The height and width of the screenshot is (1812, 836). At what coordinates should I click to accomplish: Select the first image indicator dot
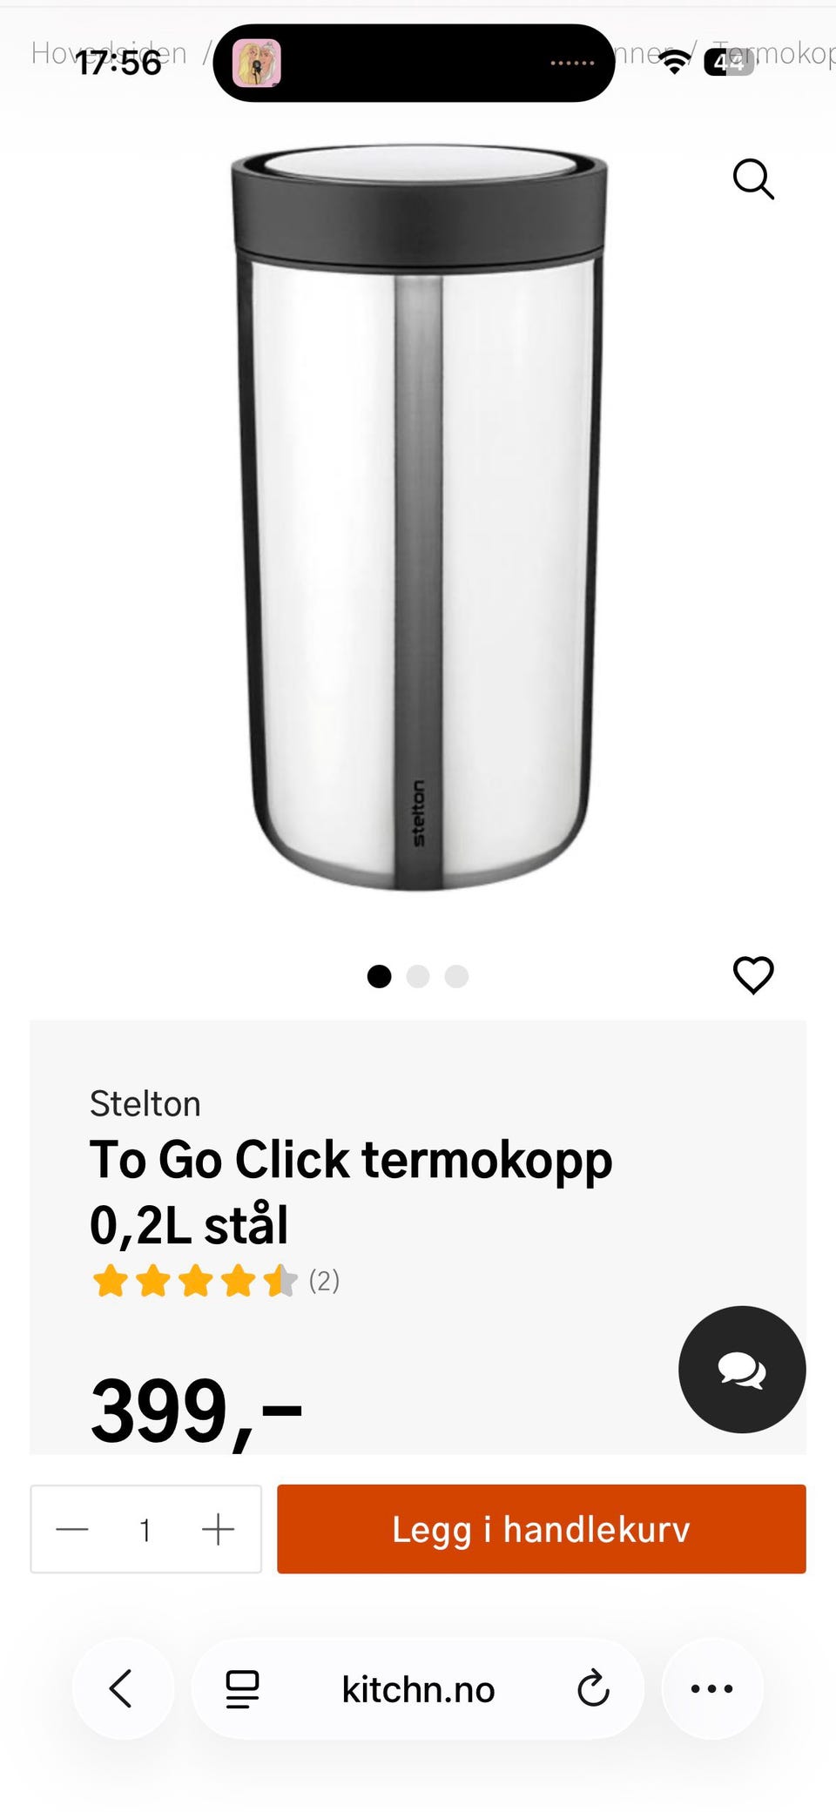pos(379,976)
